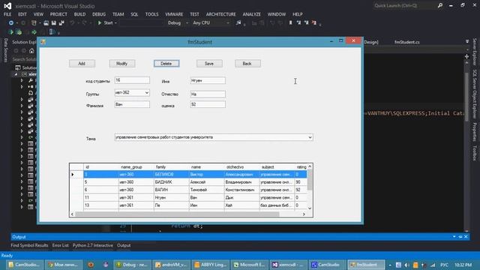The width and height of the screenshot is (480, 270).
Task: Click the subject column header in grid
Action: (277, 166)
